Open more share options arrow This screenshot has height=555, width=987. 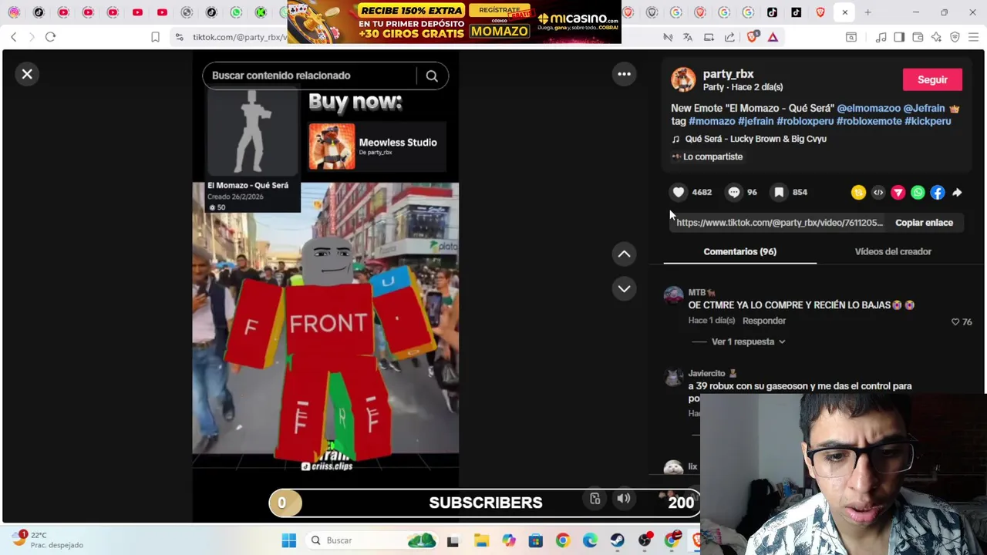[957, 193]
